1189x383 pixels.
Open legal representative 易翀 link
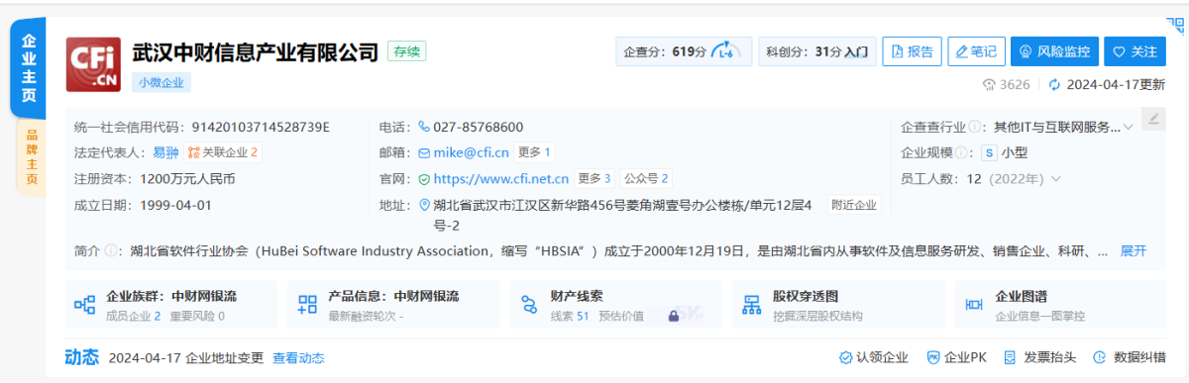click(x=165, y=153)
